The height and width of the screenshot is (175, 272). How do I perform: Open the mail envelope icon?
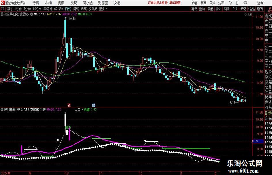(245, 3)
